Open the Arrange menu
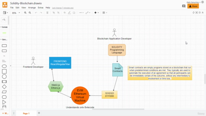Image resolution: width=206 pixels, height=116 pixels. pos(32,8)
